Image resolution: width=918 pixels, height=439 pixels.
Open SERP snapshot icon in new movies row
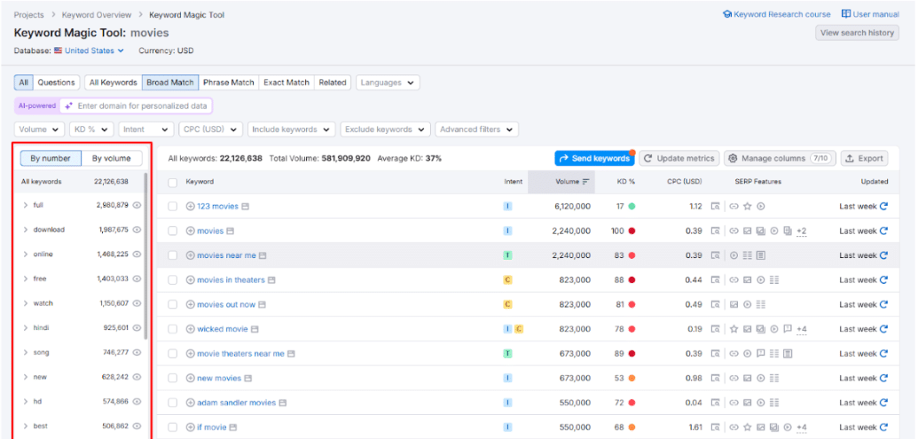716,378
